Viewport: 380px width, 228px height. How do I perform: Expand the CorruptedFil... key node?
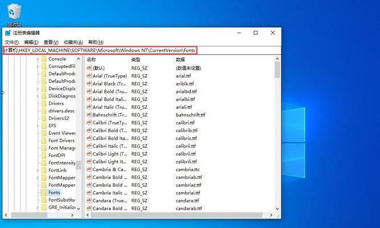pos(38,66)
